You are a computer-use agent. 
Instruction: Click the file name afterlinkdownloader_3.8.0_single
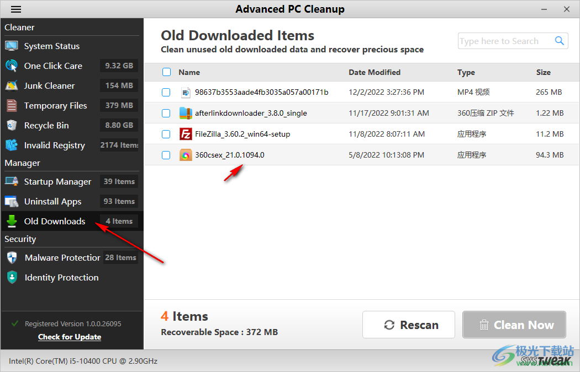click(251, 114)
